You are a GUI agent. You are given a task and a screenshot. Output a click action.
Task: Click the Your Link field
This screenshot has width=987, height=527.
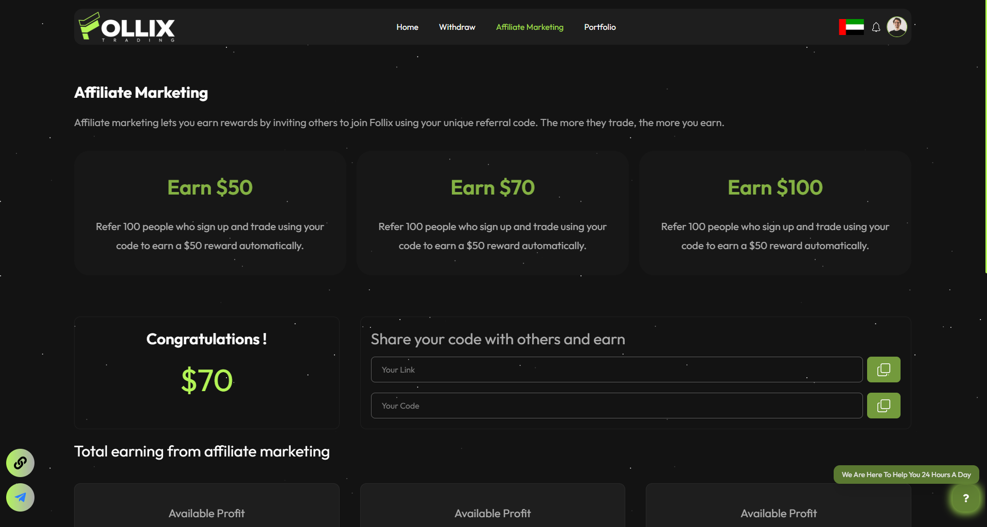(616, 370)
